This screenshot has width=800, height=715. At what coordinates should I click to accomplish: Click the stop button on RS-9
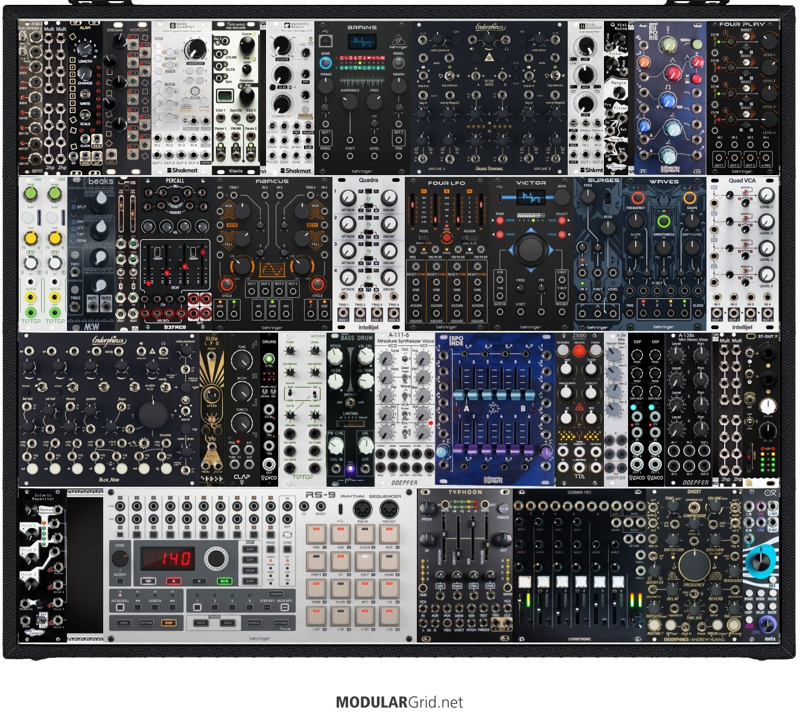click(200, 581)
